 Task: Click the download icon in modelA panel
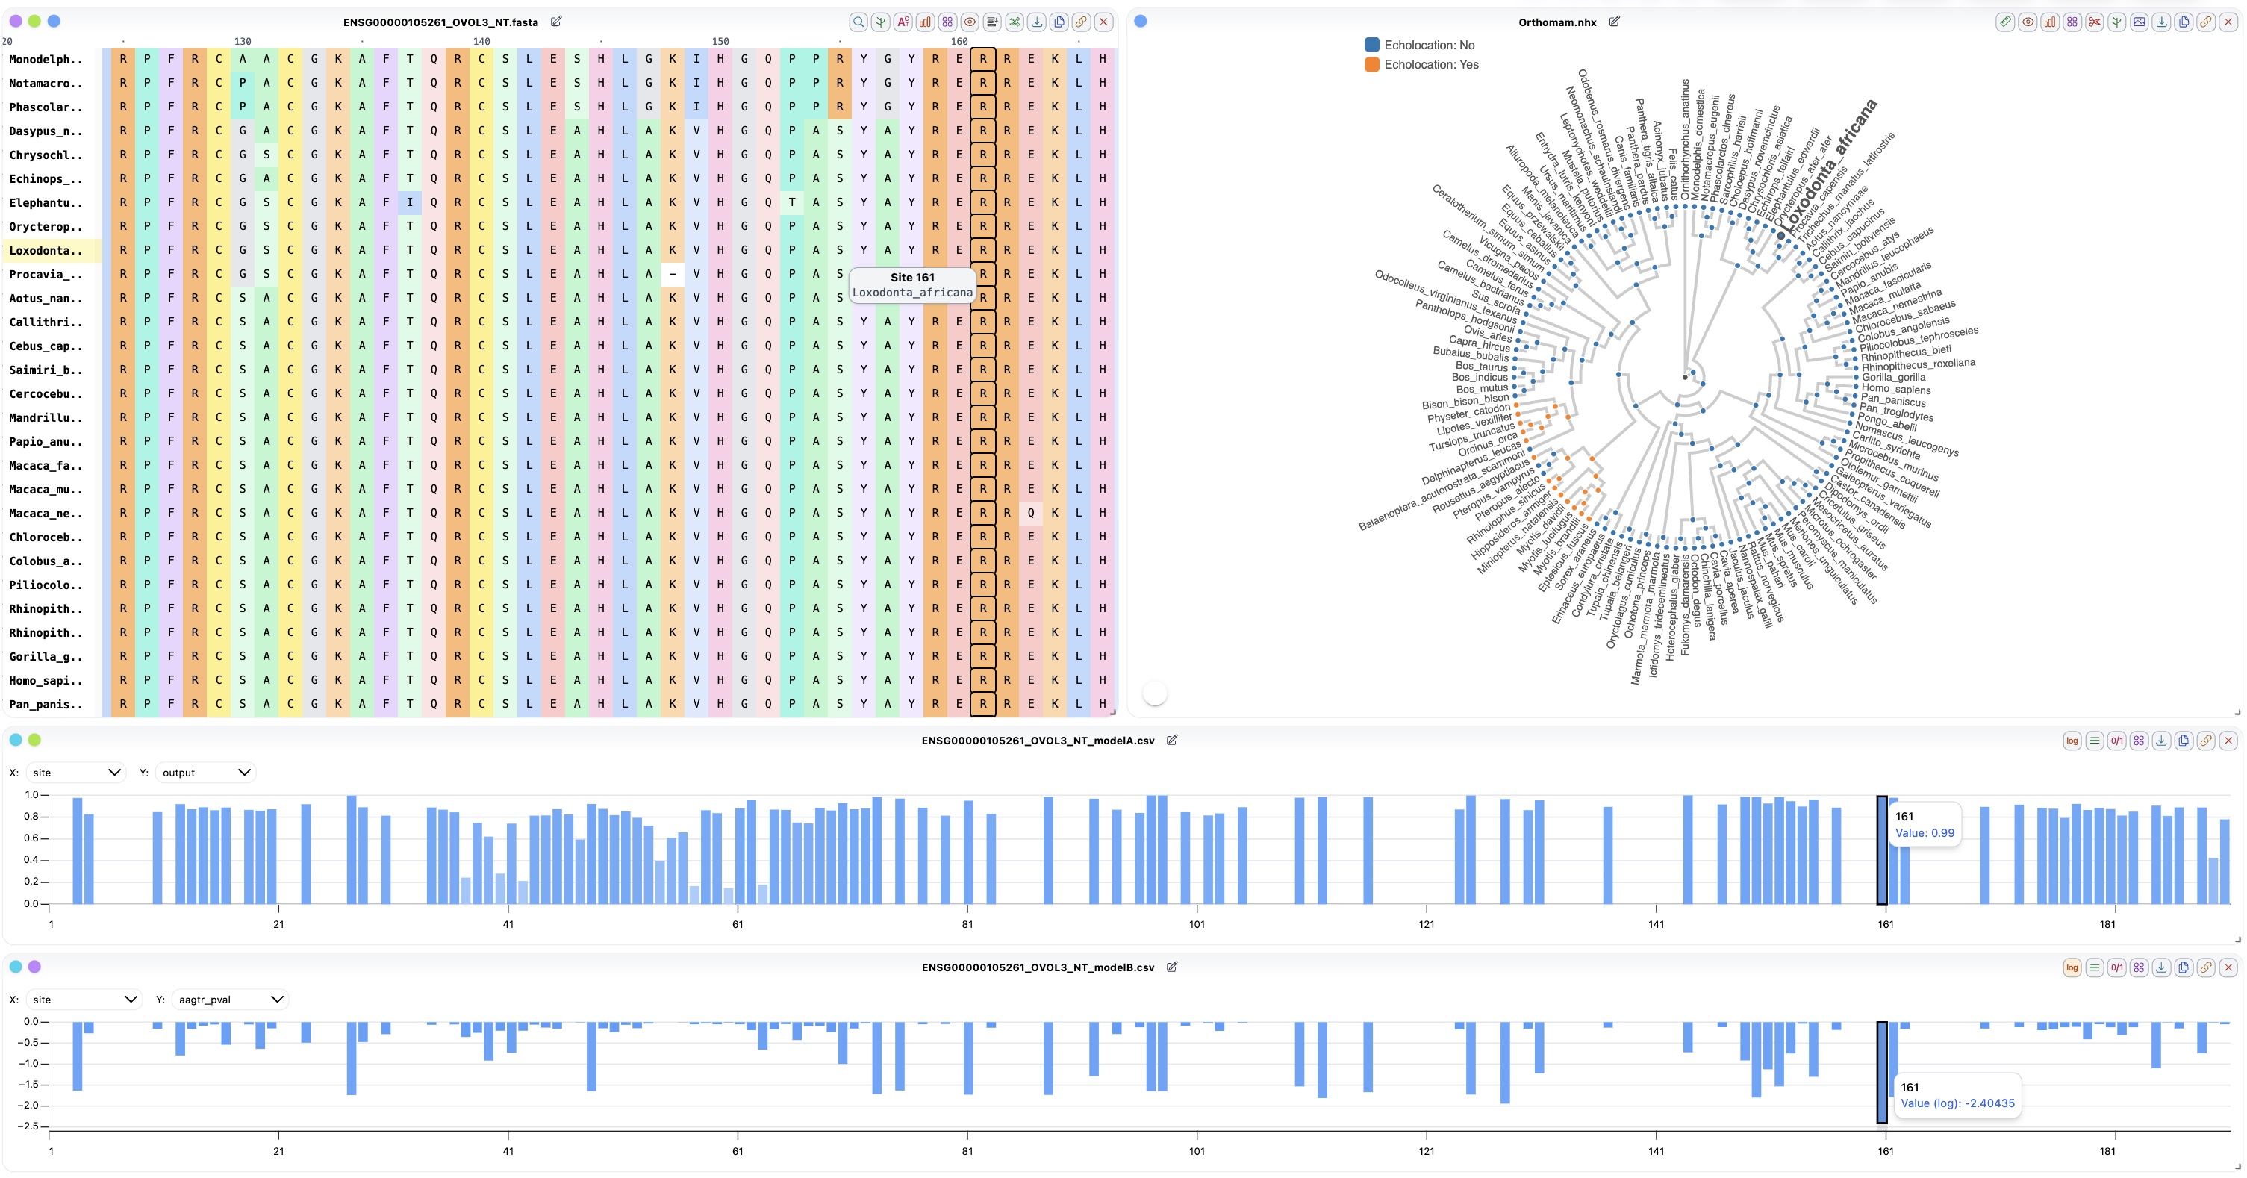pos(2161,741)
